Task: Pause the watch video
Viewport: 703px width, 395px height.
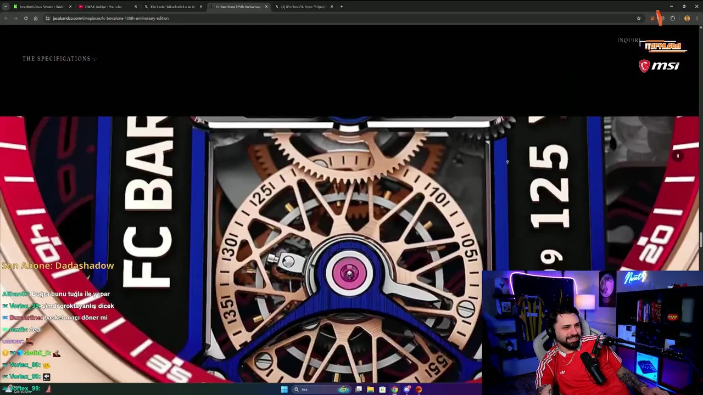Action: [x=678, y=156]
